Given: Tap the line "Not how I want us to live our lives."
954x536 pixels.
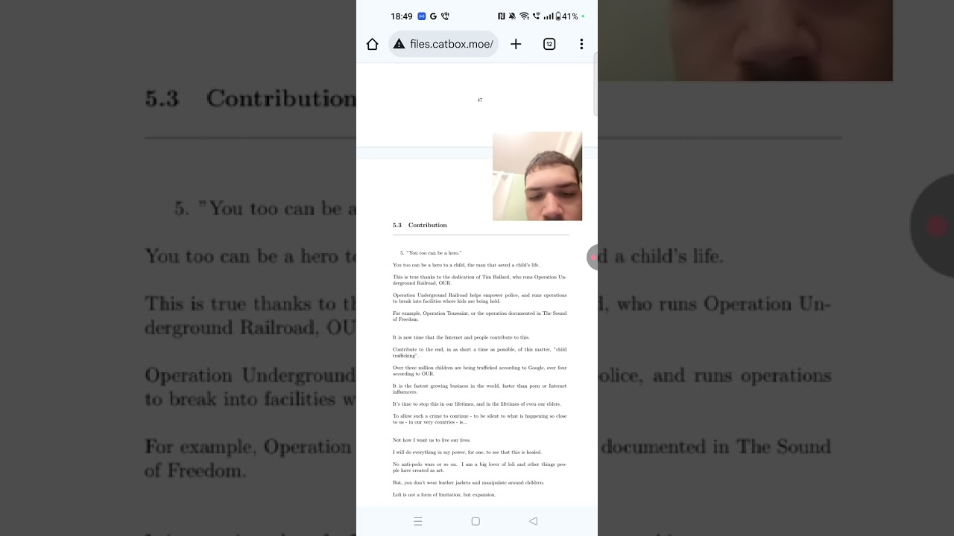Looking at the screenshot, I should pyautogui.click(x=432, y=440).
